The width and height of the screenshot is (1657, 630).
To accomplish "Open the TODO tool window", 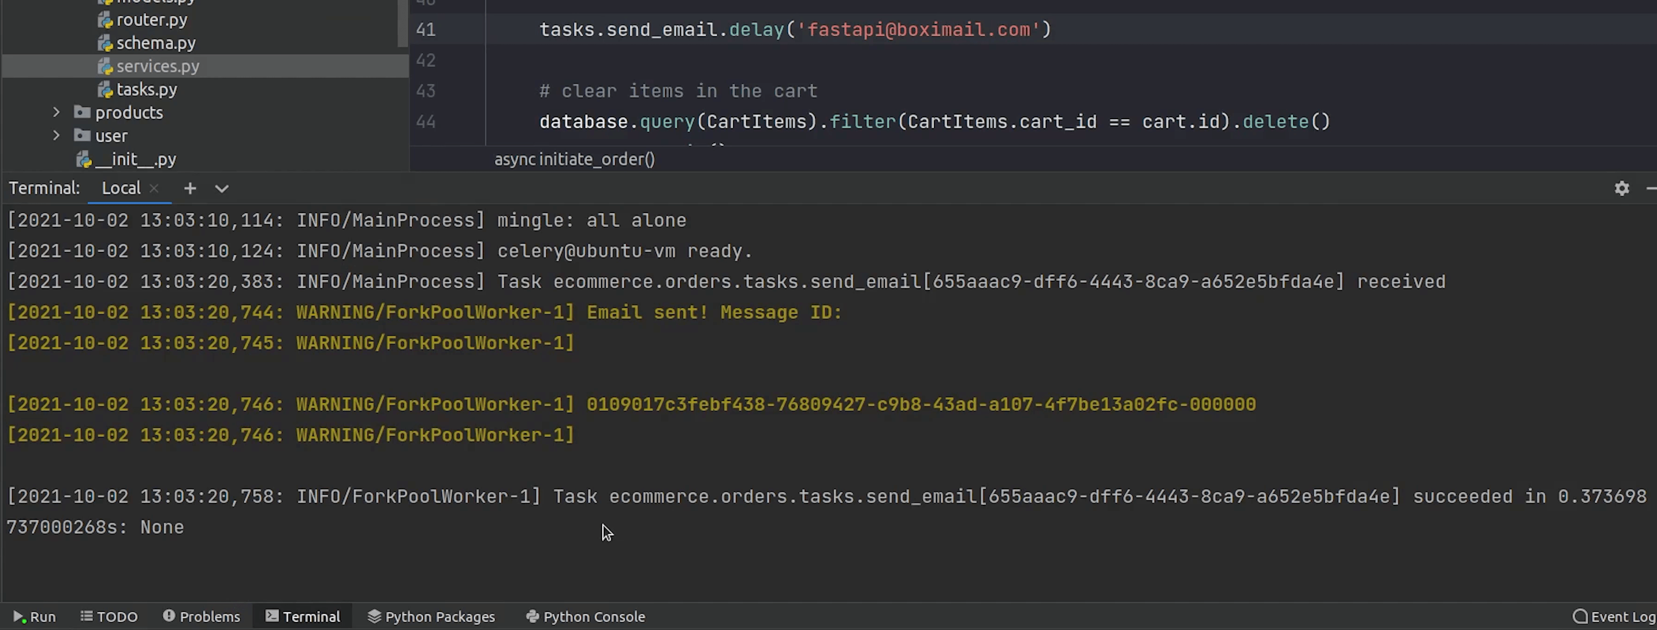I will point(109,617).
